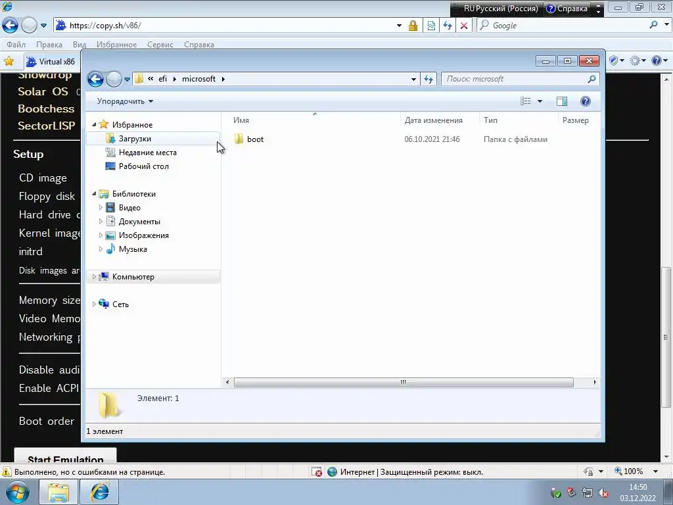Stop page loading with red X
Viewport: 673px width, 505px height.
(464, 26)
